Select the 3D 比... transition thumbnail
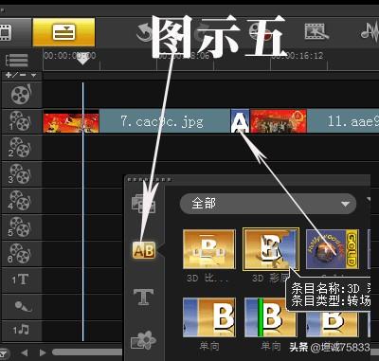The image size is (379, 361). 209,249
